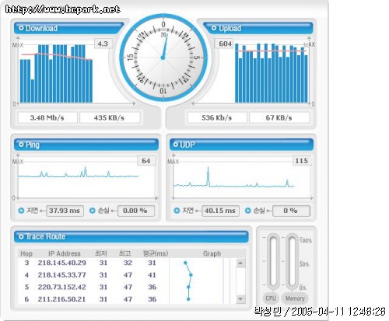Click the 435 KB/s download speed field

pyautogui.click(x=110, y=118)
